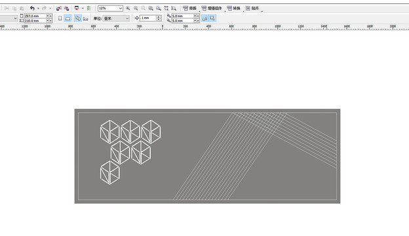Select the bottom single hexagon cube
The width and height of the screenshot is (409, 236).
click(x=110, y=172)
